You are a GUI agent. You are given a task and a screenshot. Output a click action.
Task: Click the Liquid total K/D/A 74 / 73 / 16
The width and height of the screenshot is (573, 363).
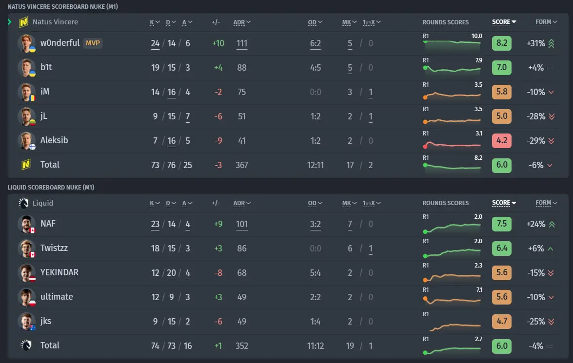(171, 346)
